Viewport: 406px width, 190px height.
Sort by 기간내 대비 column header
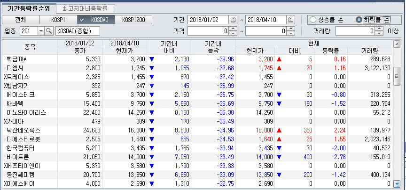pos(169,47)
